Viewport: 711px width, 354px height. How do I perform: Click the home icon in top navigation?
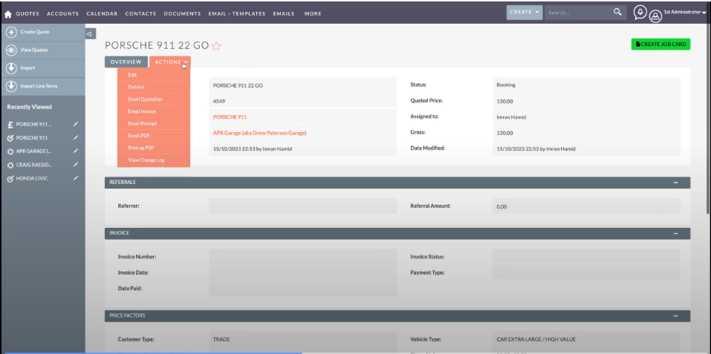click(x=7, y=13)
